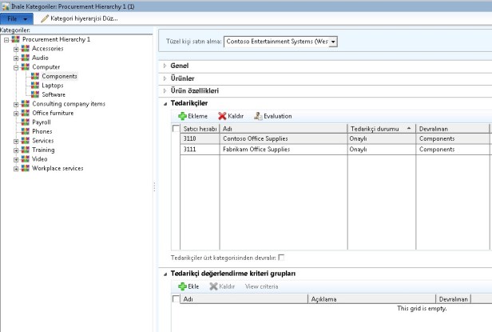
Task: Toggle Tedarikçiler üst kategorisinden devralır checkbox
Action: tap(281, 258)
